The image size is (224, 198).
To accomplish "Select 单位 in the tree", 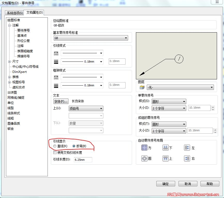I will tap(11, 103).
